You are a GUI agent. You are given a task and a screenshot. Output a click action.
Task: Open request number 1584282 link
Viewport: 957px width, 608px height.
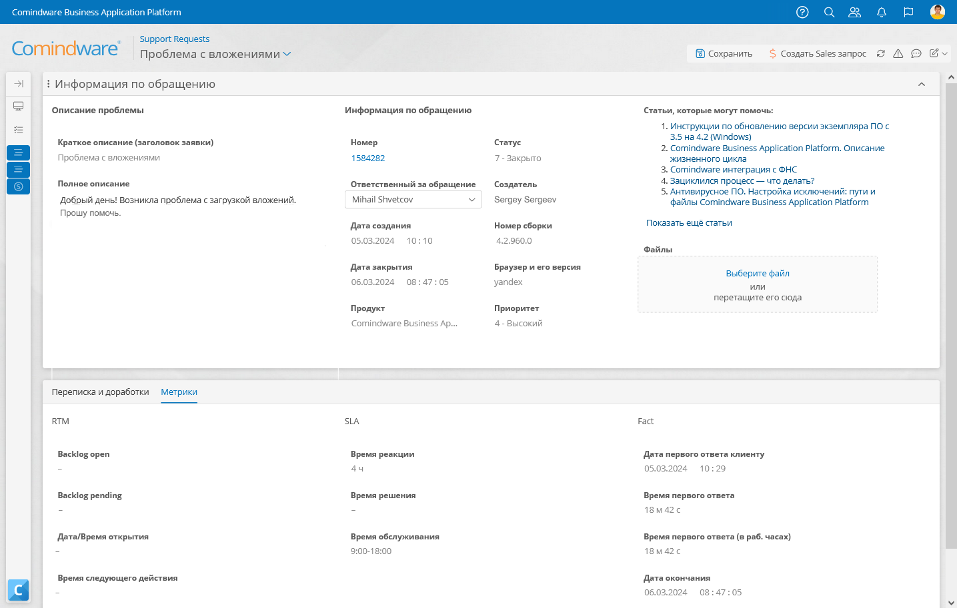pos(368,158)
